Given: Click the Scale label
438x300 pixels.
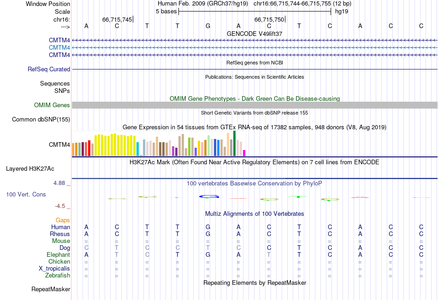Looking at the screenshot, I should click(x=62, y=12).
